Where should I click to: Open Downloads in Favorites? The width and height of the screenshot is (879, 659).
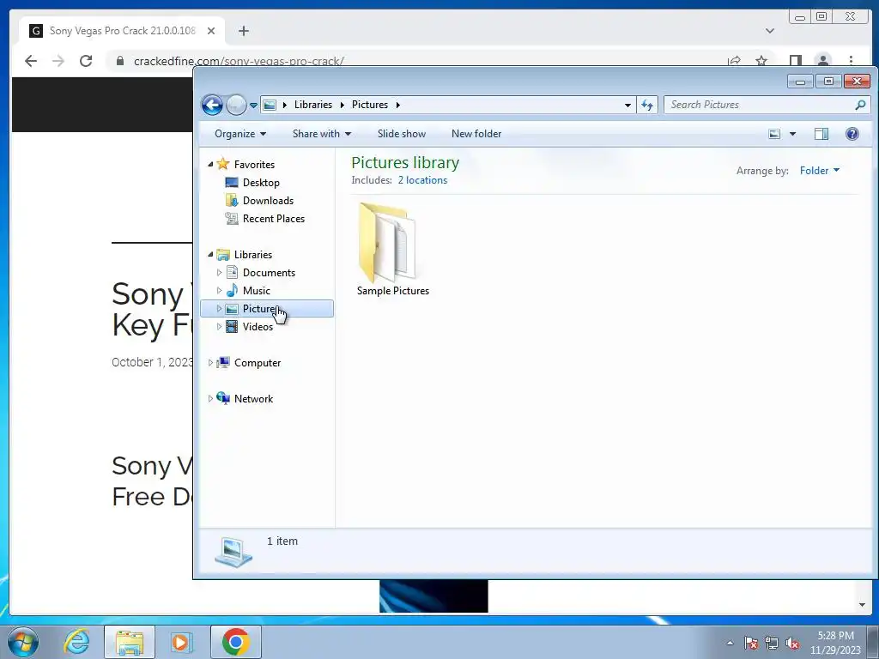pyautogui.click(x=268, y=201)
